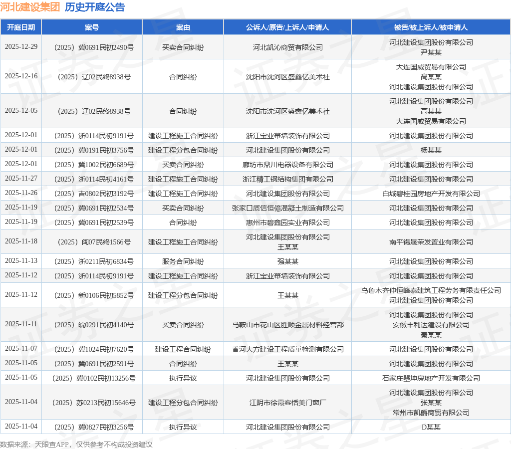
Task: Click case number 冀1002民初6689号
Action: point(94,165)
